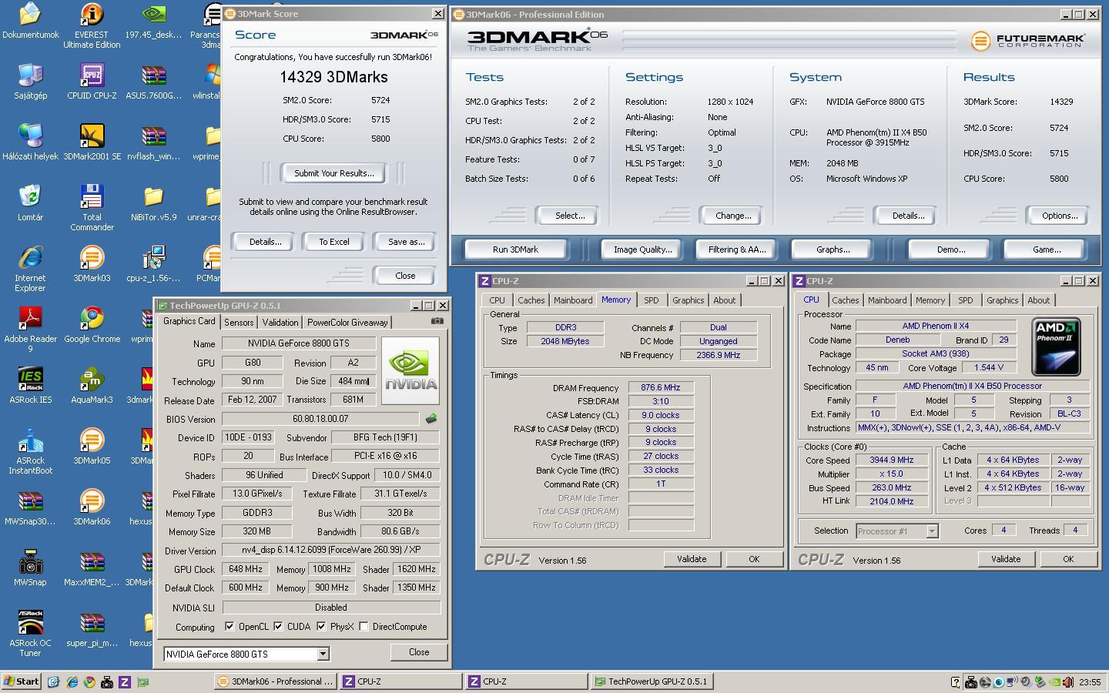The height and width of the screenshot is (693, 1109).
Task: Open the CPUID CPU-Z desktop shortcut
Action: tap(92, 82)
